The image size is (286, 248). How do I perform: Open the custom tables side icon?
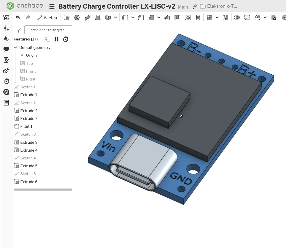6,38
